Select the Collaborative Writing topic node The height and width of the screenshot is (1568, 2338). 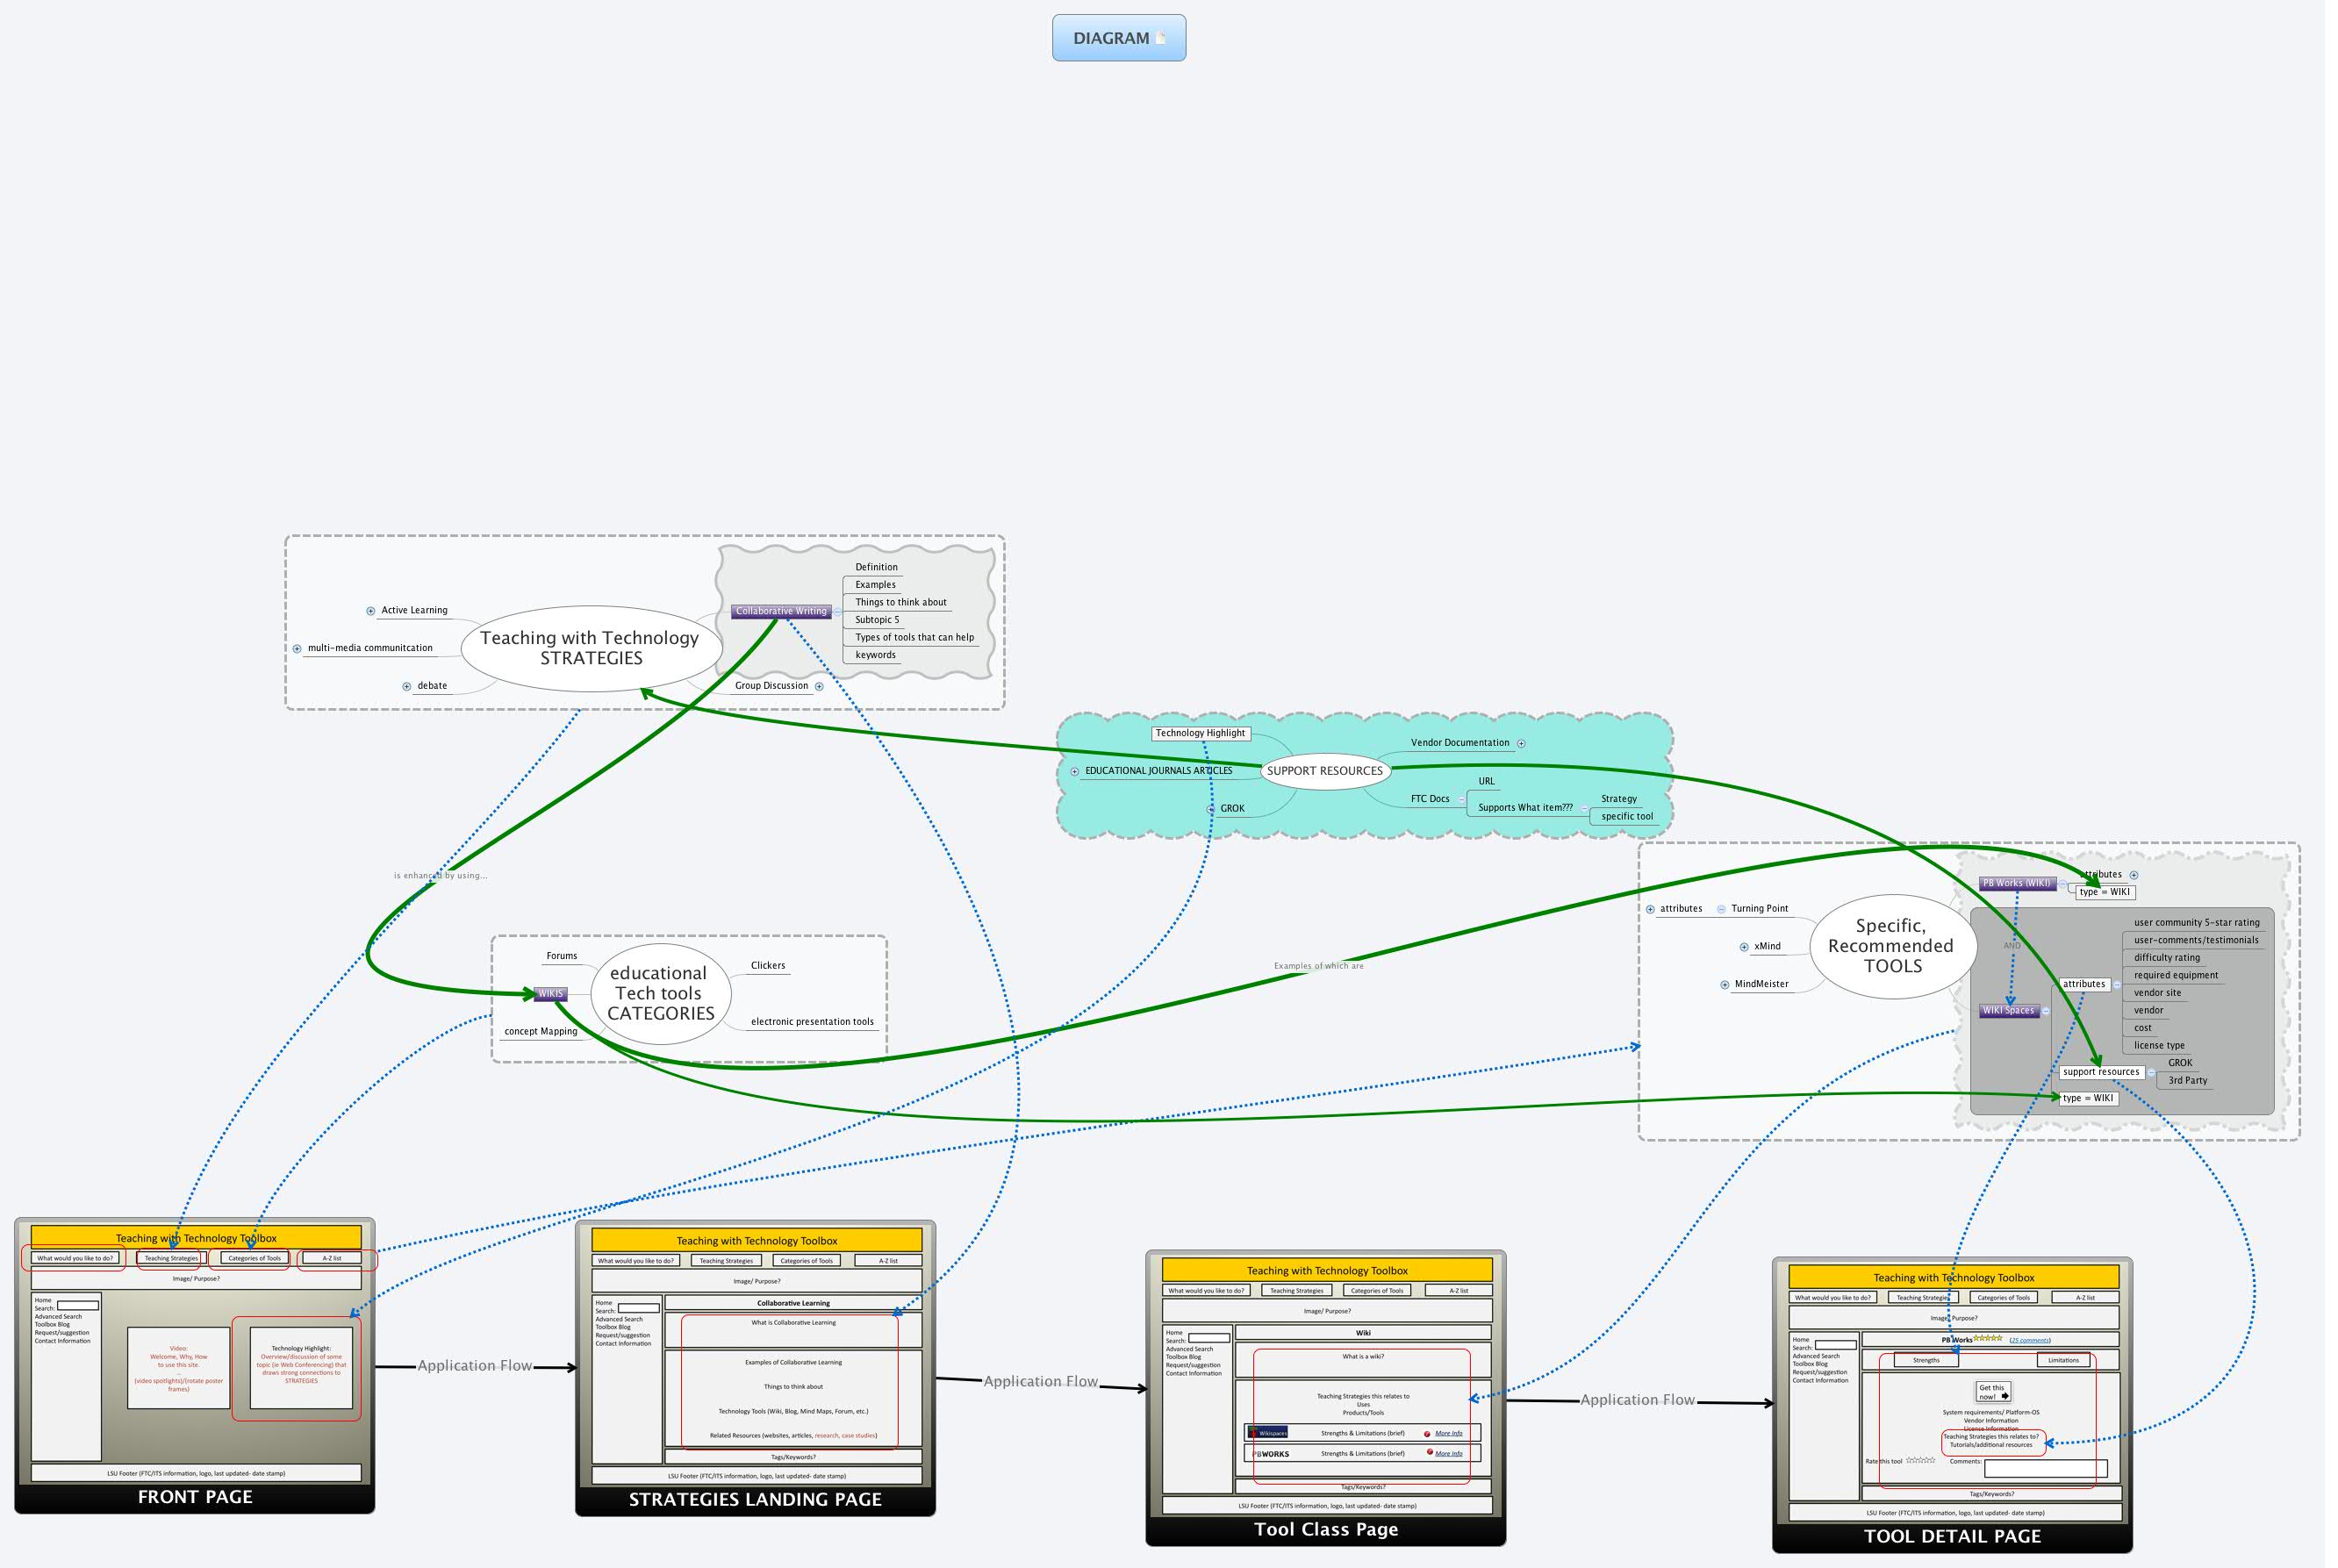coord(782,611)
